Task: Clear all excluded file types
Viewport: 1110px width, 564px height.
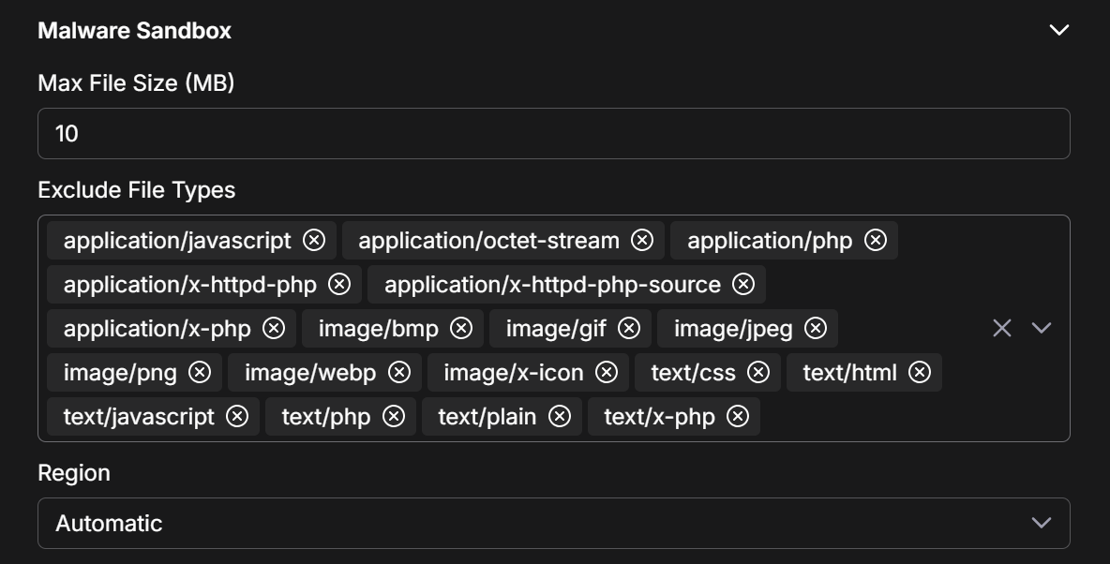Action: [x=1002, y=328]
